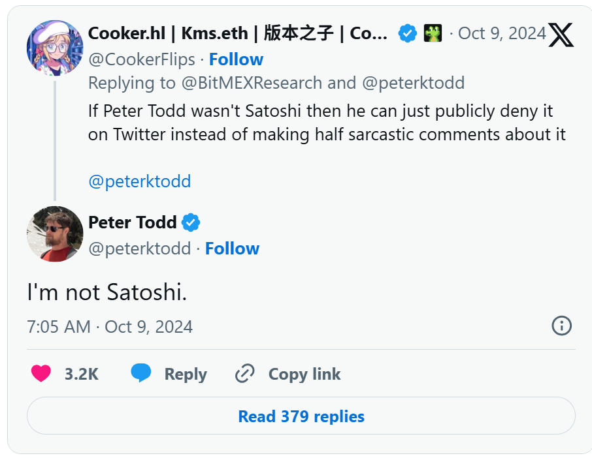The width and height of the screenshot is (592, 458).
Task: Click Cooker's blue verified badge
Action: click(x=408, y=33)
